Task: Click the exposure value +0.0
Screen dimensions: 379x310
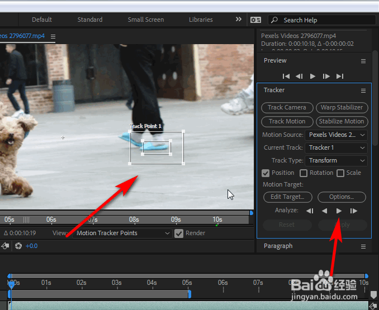Action: [x=31, y=246]
